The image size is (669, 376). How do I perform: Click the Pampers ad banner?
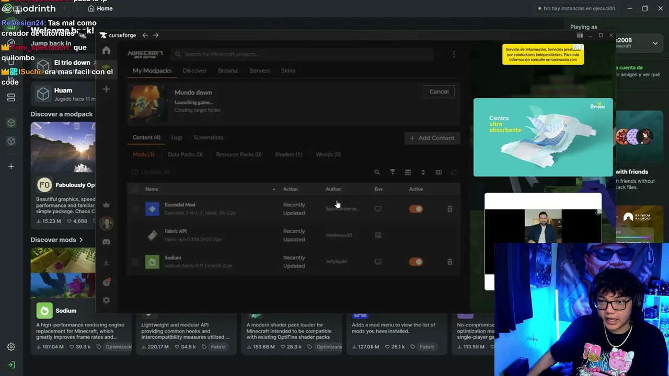click(x=543, y=137)
